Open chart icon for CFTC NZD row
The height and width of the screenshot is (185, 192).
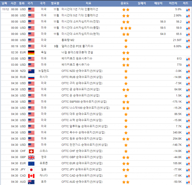click(188, 71)
